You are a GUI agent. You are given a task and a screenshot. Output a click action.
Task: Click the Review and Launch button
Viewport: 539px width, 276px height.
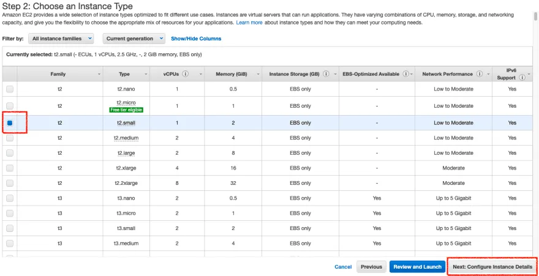click(x=417, y=267)
